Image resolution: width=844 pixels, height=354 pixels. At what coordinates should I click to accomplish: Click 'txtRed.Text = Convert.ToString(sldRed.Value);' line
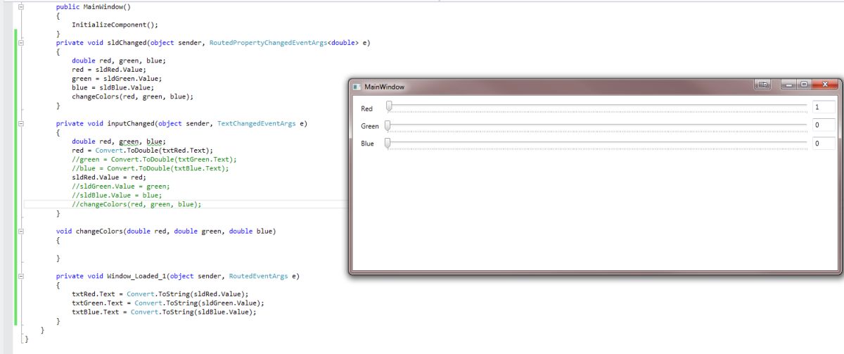click(160, 294)
